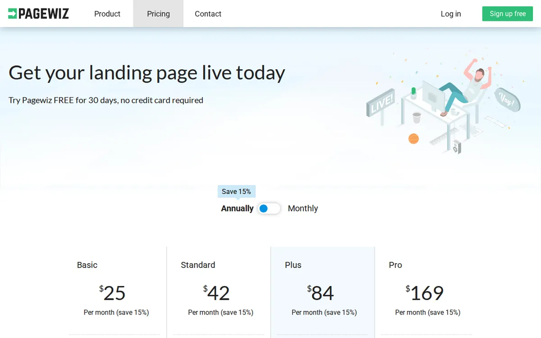Click 'Per month (save 15%)' under Standard

[220, 312]
